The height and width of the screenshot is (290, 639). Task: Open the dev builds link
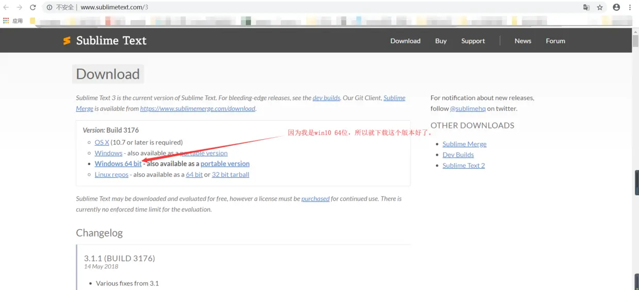pos(326,98)
